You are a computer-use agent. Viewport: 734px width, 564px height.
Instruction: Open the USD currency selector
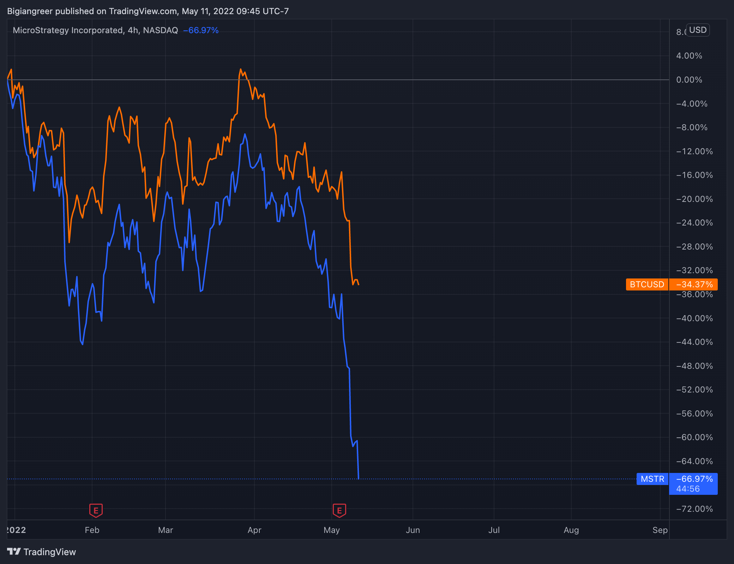click(x=698, y=30)
